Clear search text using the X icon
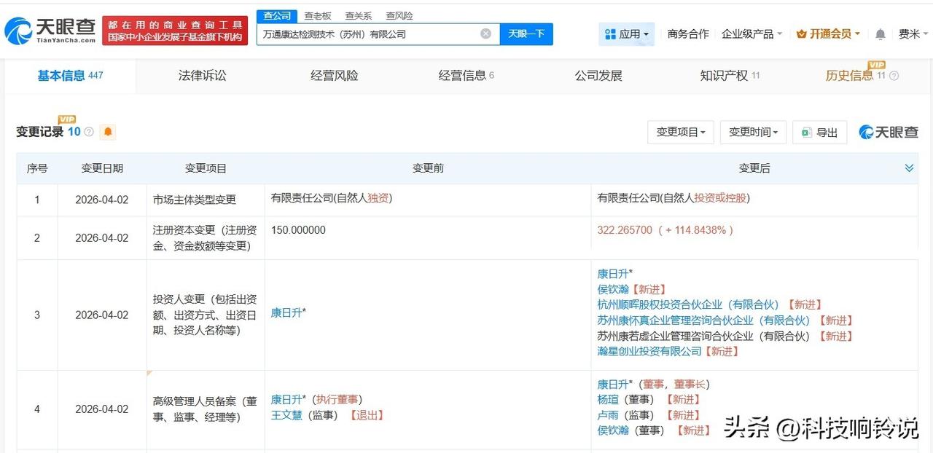The height and width of the screenshot is (453, 933). tap(485, 34)
